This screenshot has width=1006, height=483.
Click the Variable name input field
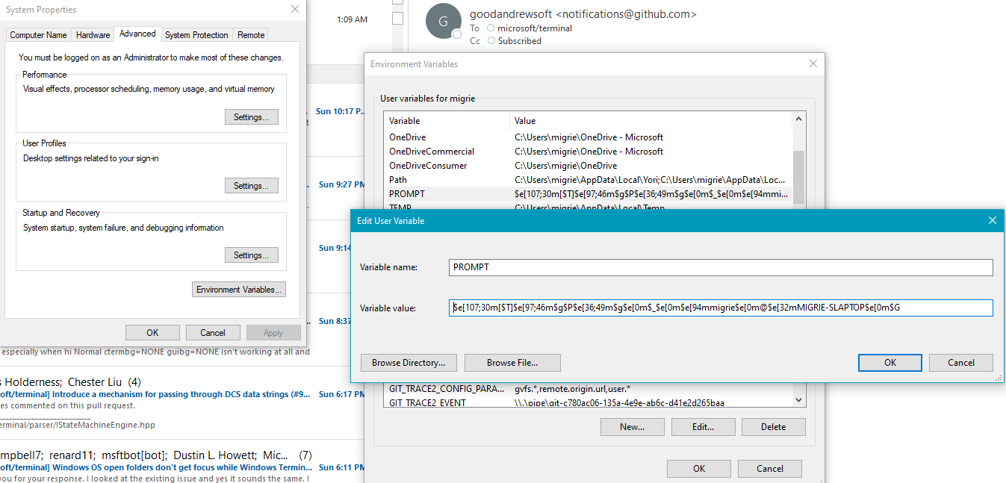click(721, 267)
